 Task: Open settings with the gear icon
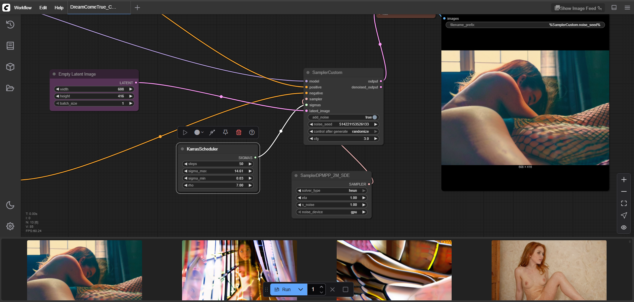[x=10, y=226]
